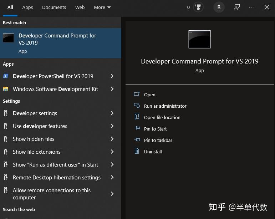Open the More filter dropdown
The width and height of the screenshot is (275, 219).
(x=102, y=7)
